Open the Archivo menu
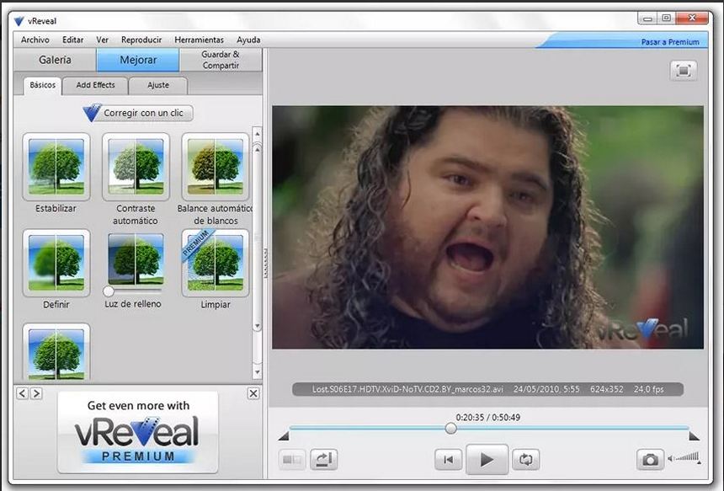Image resolution: width=724 pixels, height=491 pixels. click(x=35, y=40)
